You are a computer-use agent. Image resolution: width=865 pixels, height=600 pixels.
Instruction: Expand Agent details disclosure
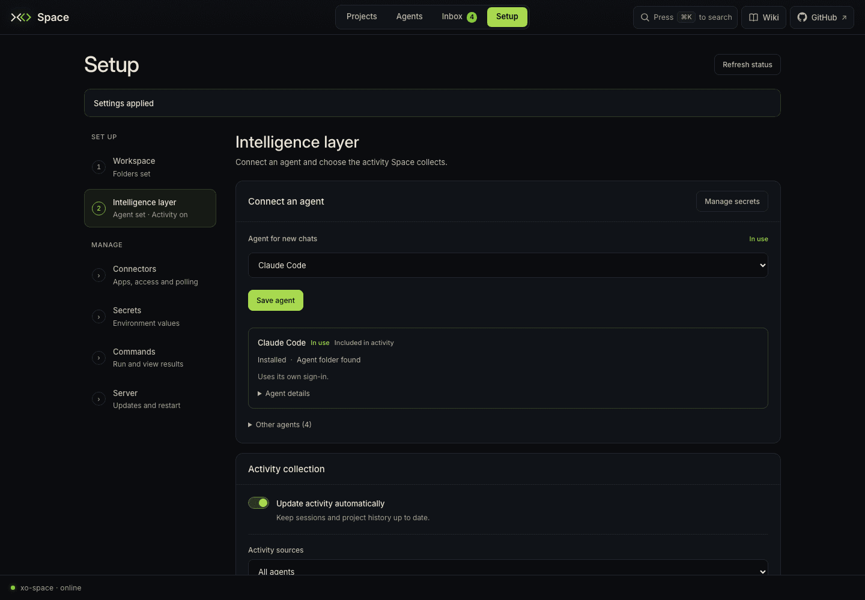(x=284, y=394)
